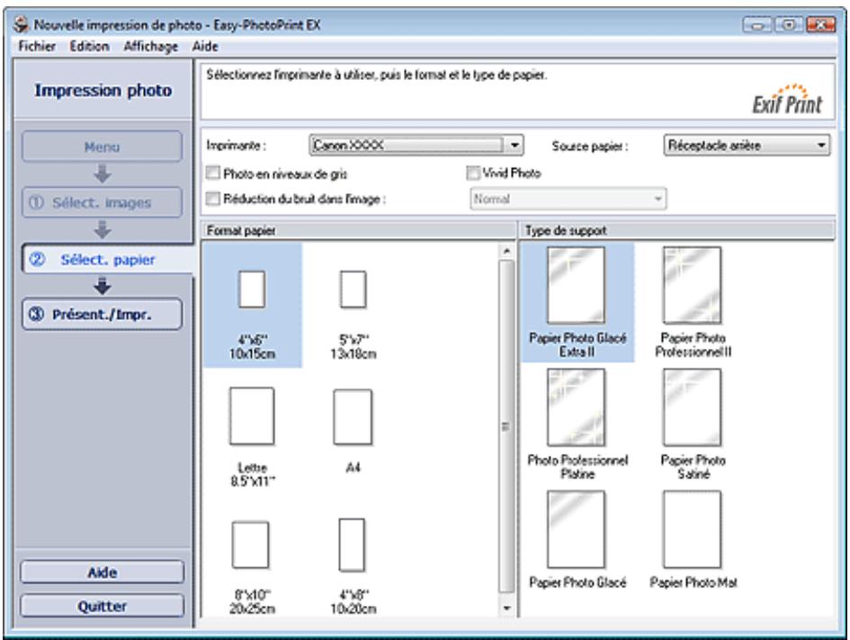Choose Papier Photo Glacé media type

click(x=577, y=539)
